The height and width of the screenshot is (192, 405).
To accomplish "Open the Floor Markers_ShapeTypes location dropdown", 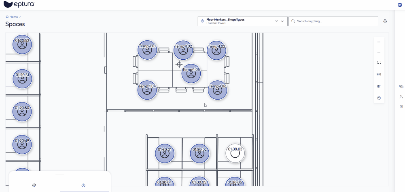I will 242,21.
